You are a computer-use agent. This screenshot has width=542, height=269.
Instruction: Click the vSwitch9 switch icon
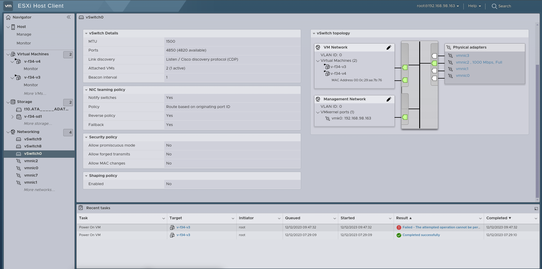coord(19,139)
